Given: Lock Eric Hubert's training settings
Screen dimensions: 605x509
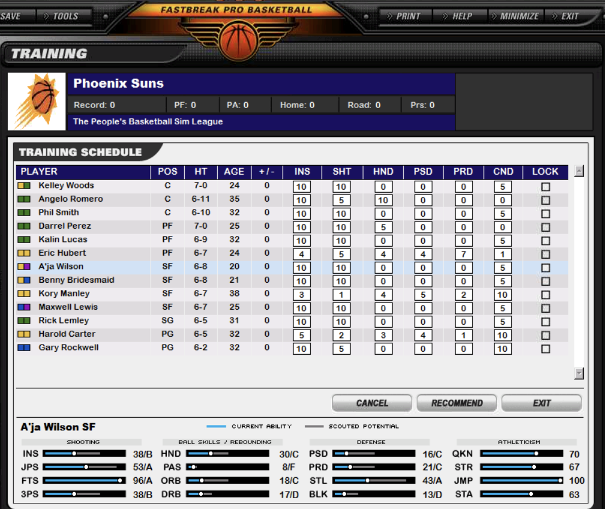Looking at the screenshot, I should tap(545, 254).
